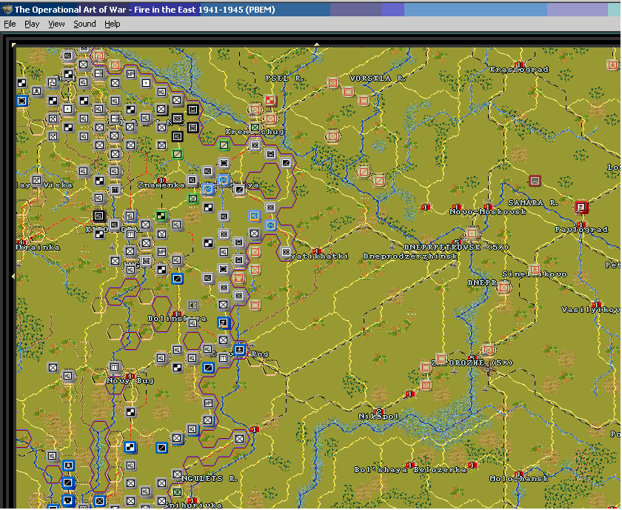Click the Molochansk city label
This screenshot has height=510, width=622.
519,479
